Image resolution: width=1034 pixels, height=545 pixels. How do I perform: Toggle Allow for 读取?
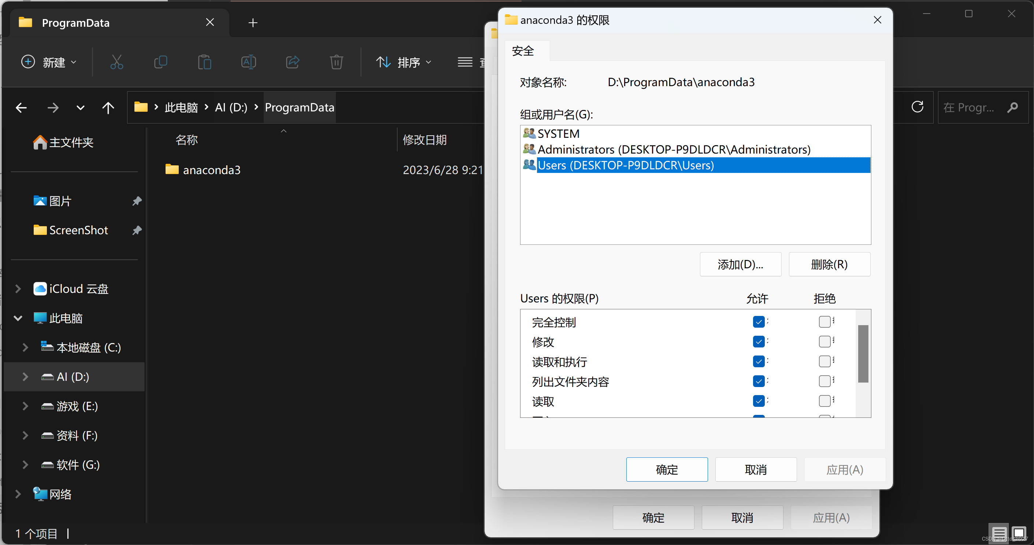coord(758,401)
